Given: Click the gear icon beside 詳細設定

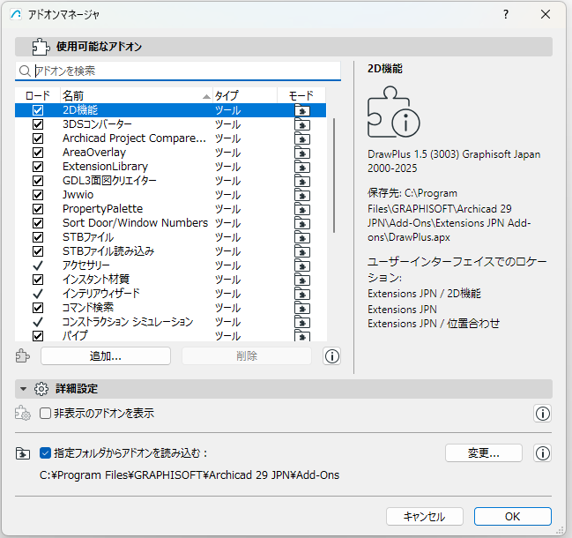Looking at the screenshot, I should [41, 389].
